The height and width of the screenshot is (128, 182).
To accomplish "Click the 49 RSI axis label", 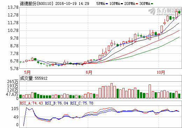I will [x=16, y=117].
